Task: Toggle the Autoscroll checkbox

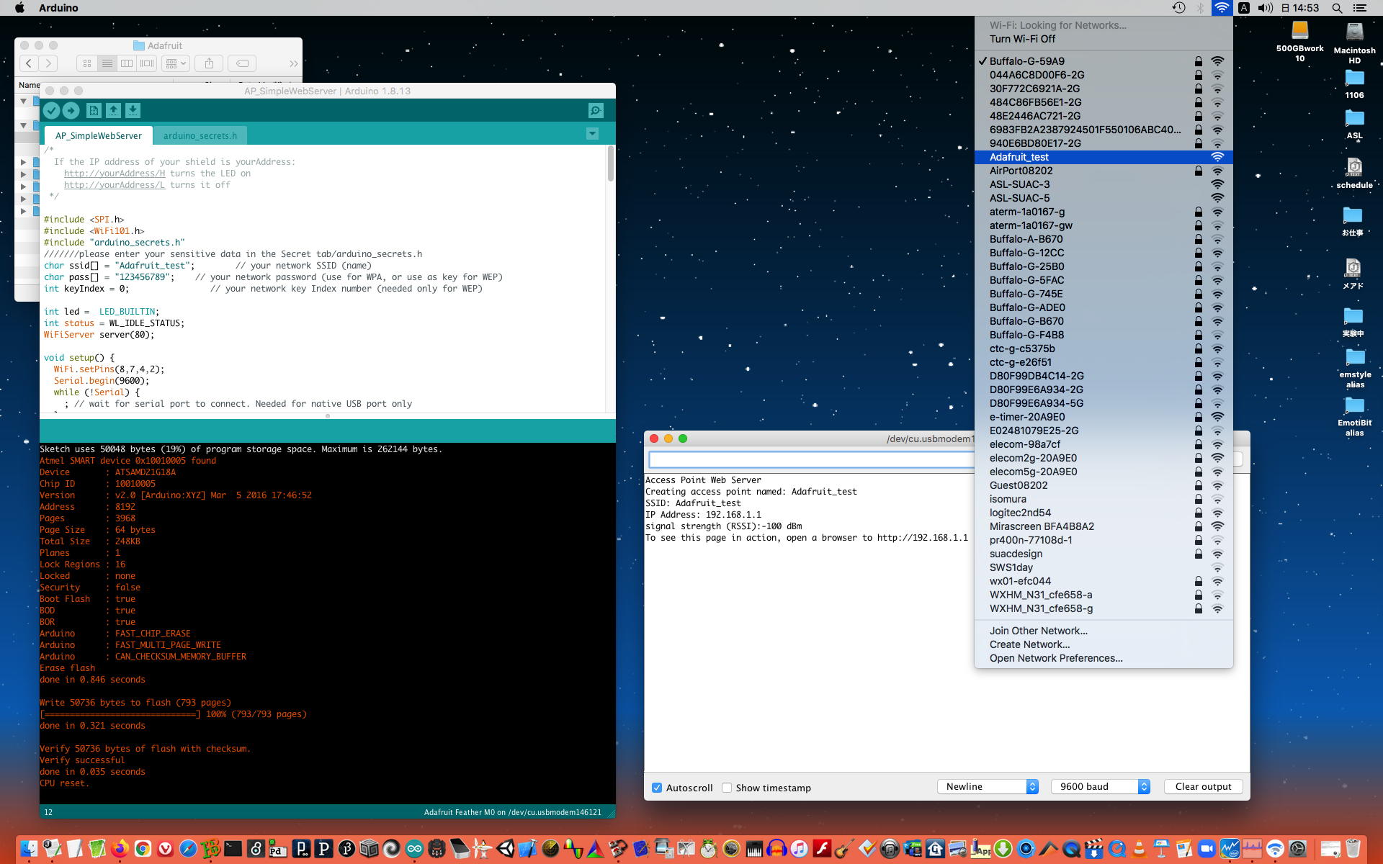Action: click(657, 788)
